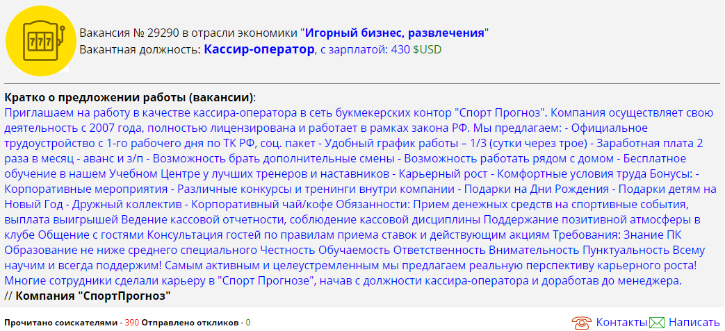Click the blue vacancy description text
The width and height of the screenshot is (725, 331).
[x=360, y=196]
